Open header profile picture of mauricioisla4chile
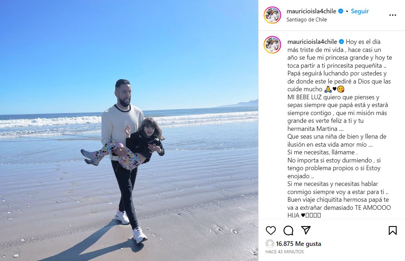405x261 pixels. (x=272, y=15)
